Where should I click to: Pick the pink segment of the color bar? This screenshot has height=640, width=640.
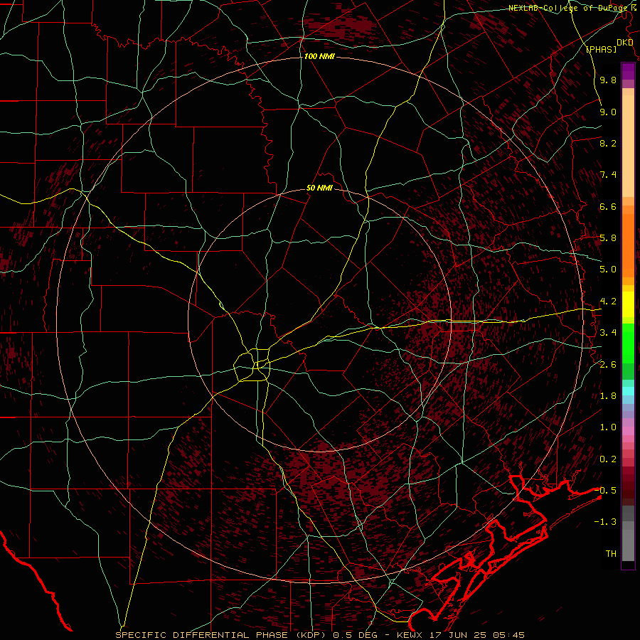(628, 431)
